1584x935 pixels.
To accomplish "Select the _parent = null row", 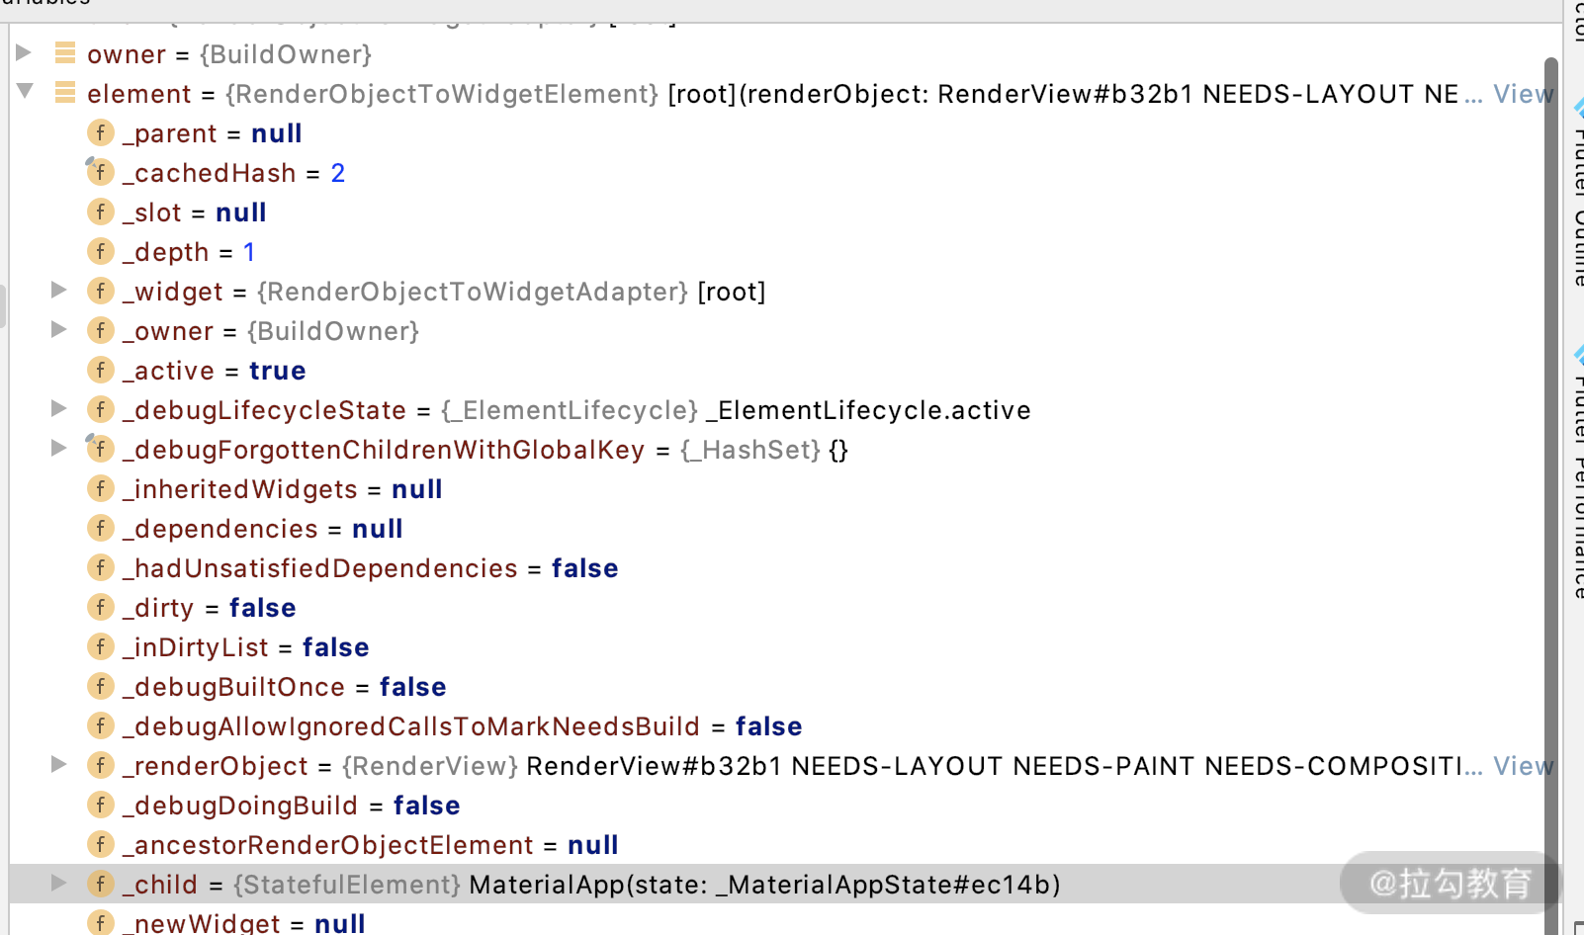I will point(213,133).
